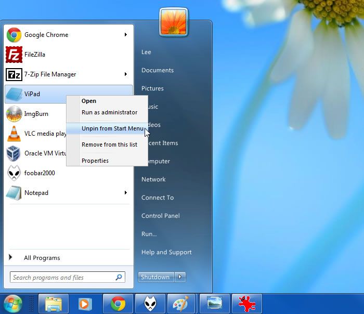Open foobar2000 from the taskbar
This screenshot has height=314, width=364.
[150, 304]
